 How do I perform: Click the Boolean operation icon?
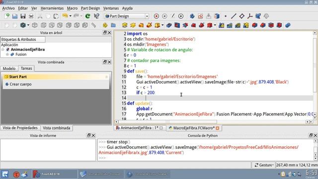[x=288, y=25]
